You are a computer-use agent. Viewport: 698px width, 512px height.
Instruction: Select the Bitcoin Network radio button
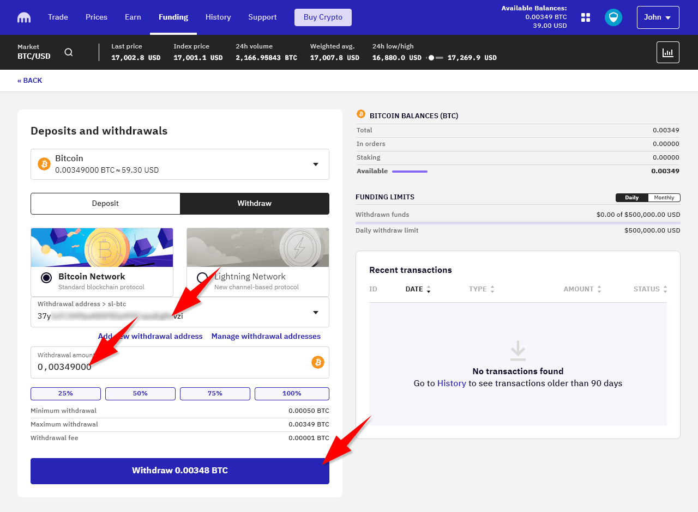[x=46, y=278]
